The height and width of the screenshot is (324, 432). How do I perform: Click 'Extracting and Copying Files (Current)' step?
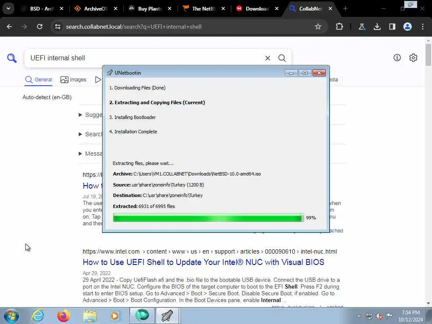tap(157, 103)
